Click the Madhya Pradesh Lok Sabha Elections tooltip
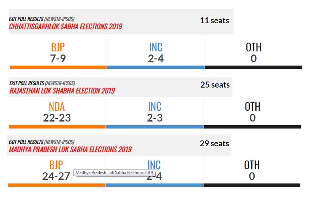 point(114,172)
